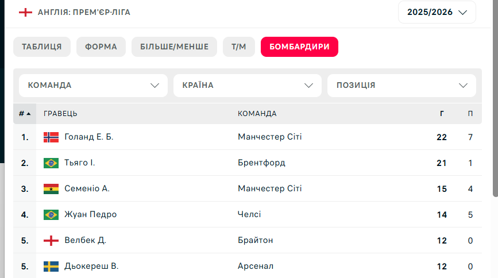
Task: Click the page vertical scrollbar
Action: click(496, 98)
